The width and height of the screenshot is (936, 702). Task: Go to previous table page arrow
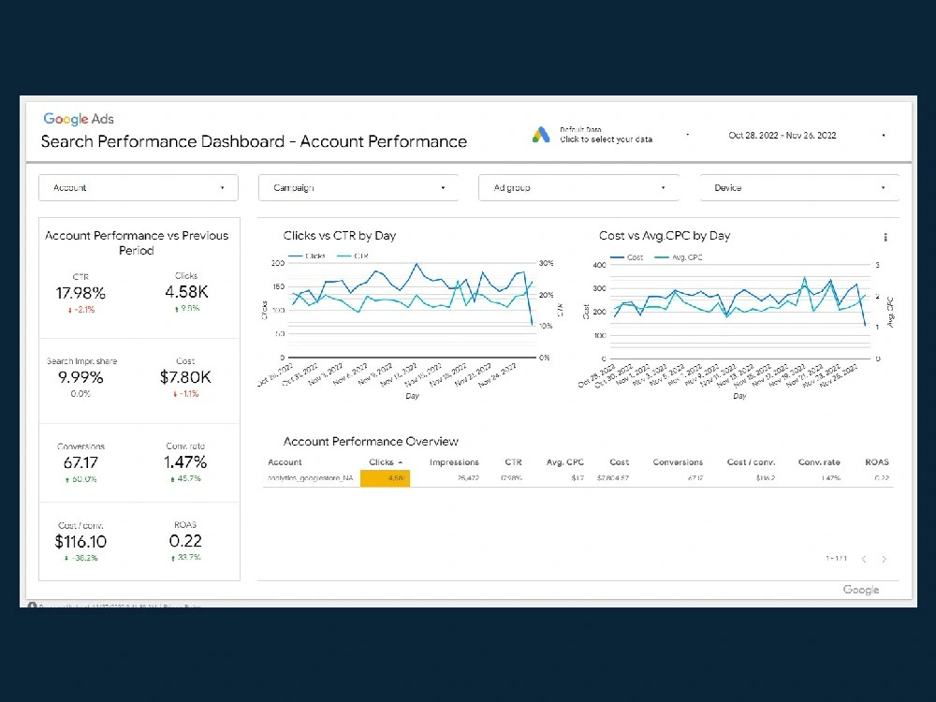(864, 559)
